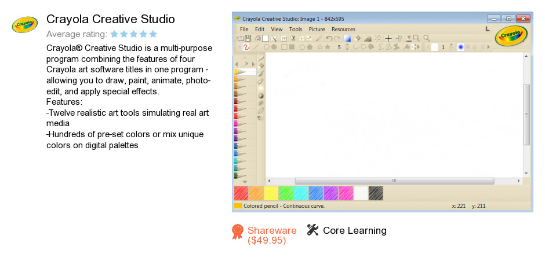Open the Tools menu
545x261 pixels.
click(x=296, y=29)
